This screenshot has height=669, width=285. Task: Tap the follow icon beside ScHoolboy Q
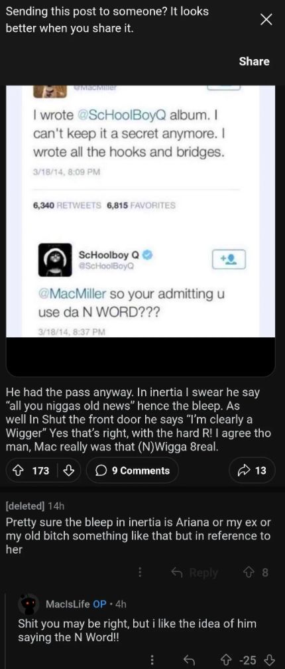[229, 259]
